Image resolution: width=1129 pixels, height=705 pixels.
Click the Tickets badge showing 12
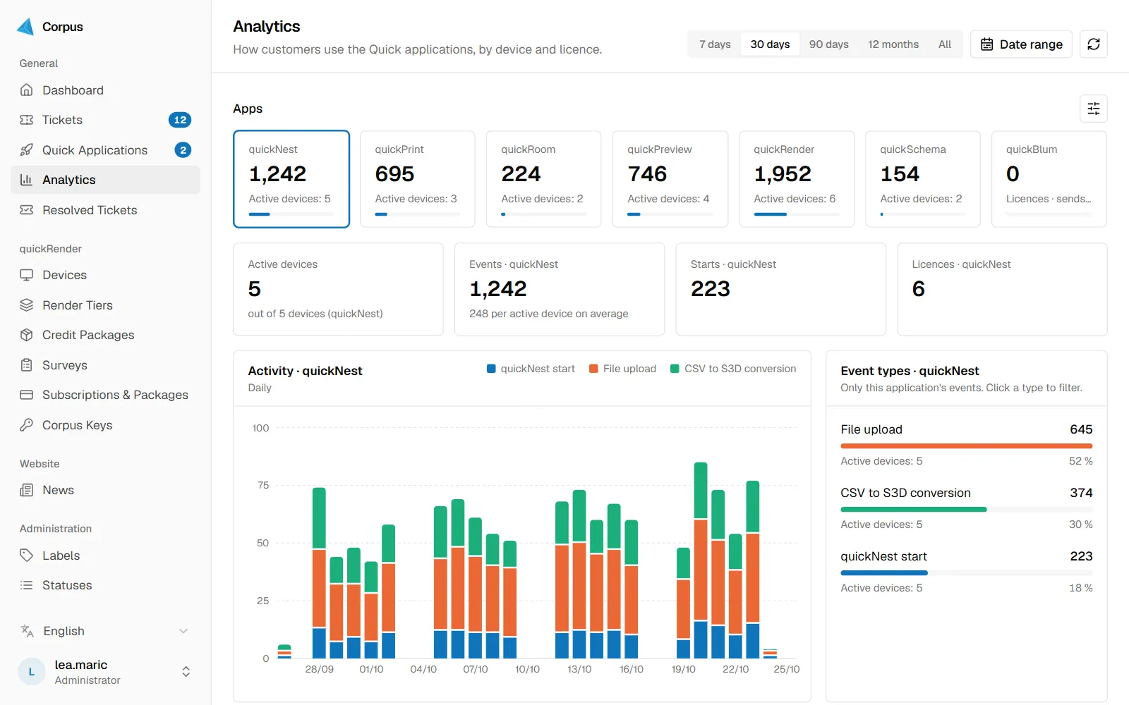pyautogui.click(x=180, y=120)
